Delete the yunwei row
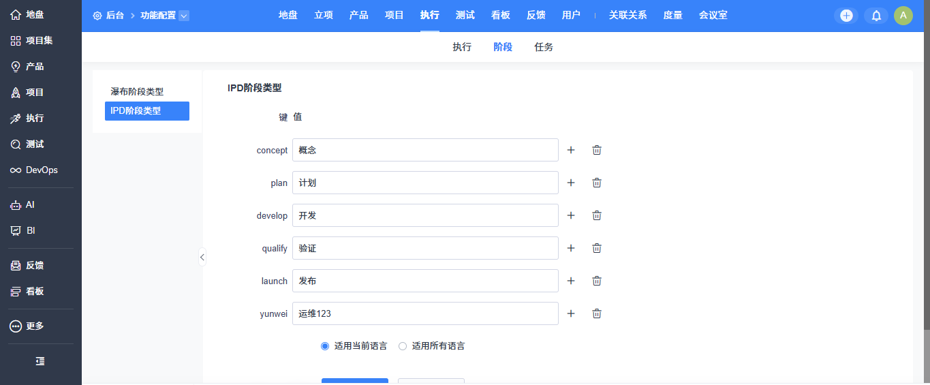Viewport: 930px width, 385px height. coord(597,313)
